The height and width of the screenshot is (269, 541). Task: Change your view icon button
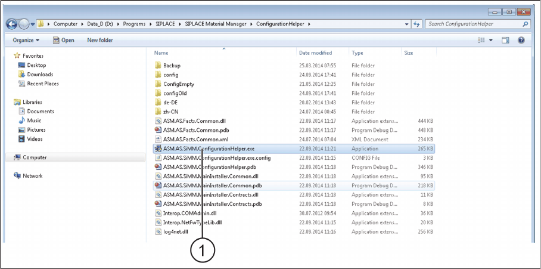[x=481, y=41]
